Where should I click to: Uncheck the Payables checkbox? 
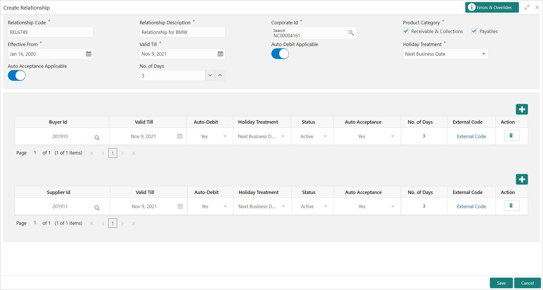click(x=474, y=31)
